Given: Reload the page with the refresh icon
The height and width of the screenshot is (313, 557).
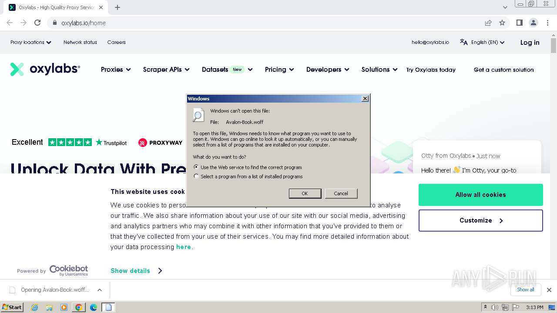Looking at the screenshot, I should 37,23.
